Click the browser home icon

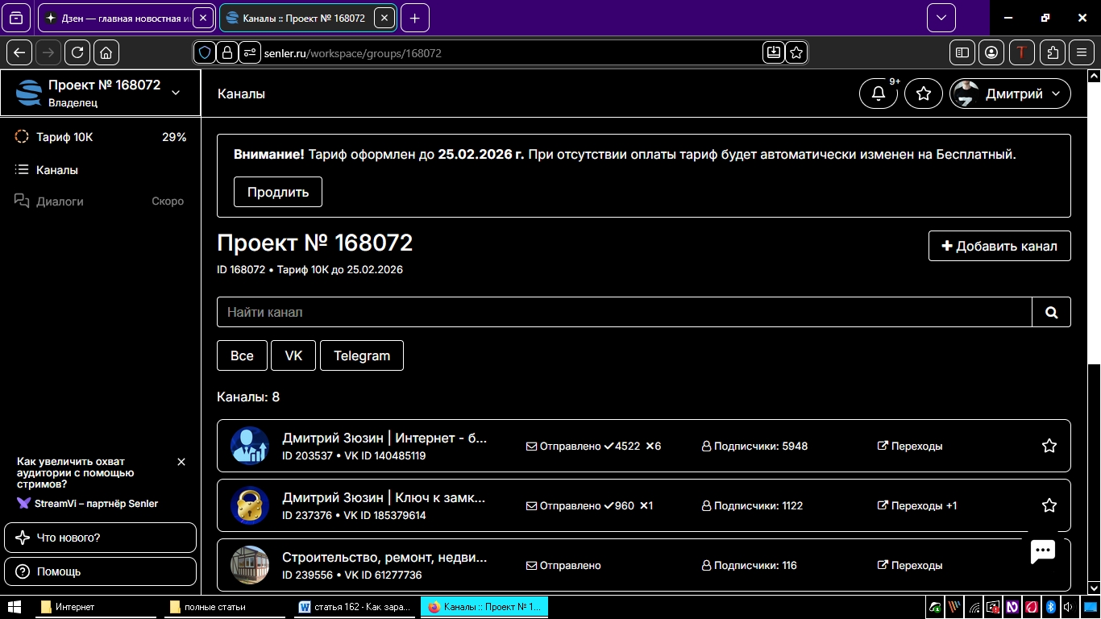point(106,52)
